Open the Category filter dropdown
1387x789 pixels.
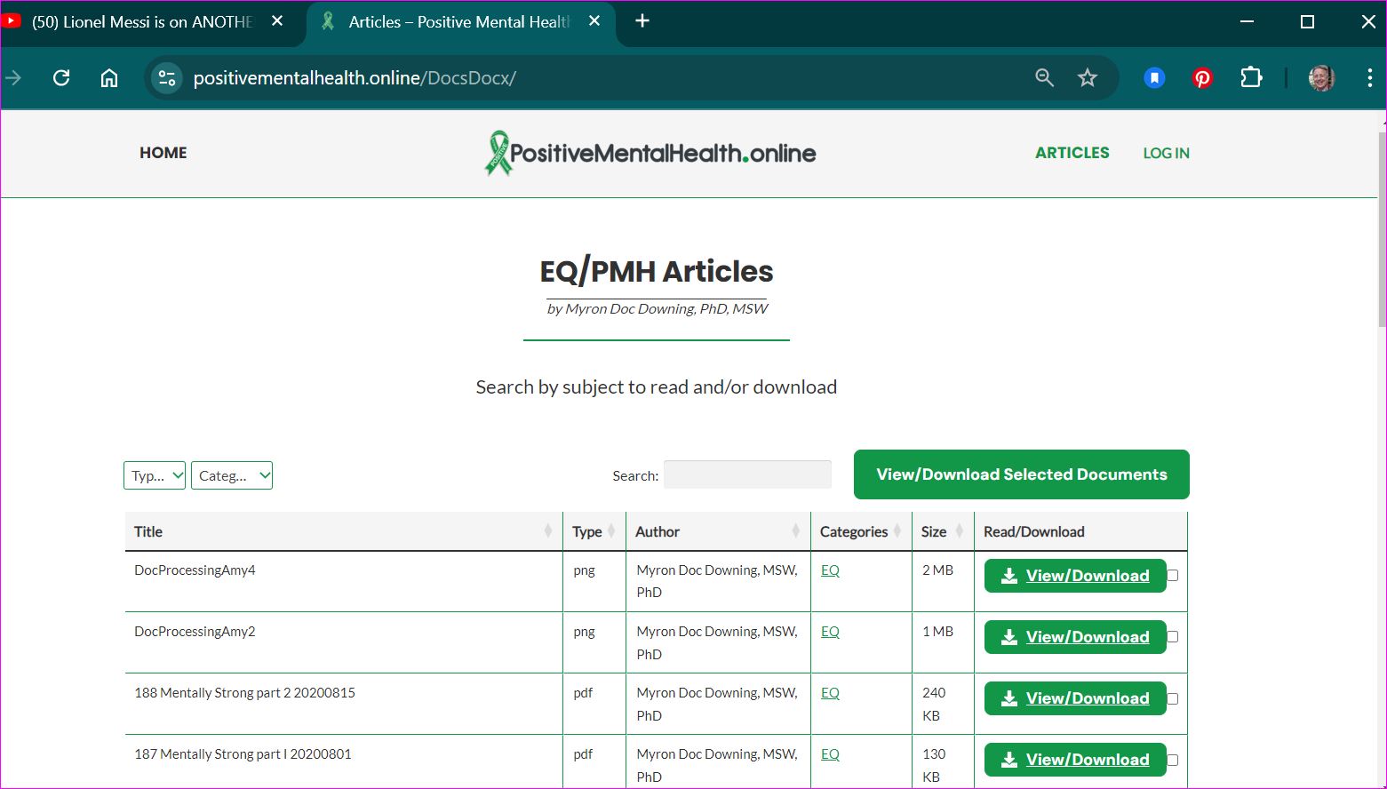point(232,475)
